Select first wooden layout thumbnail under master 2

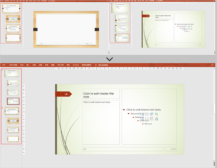pyautogui.click(x=13, y=121)
